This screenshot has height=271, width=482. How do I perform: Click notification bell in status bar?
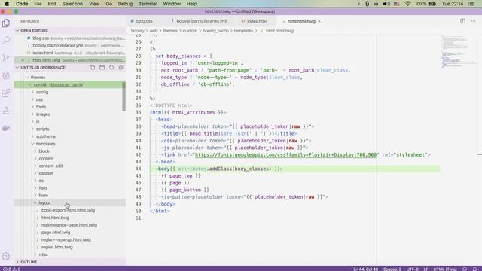[x=474, y=269]
